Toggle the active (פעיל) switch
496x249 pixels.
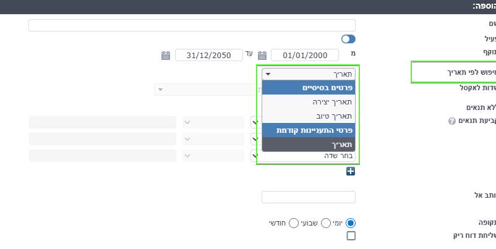(x=348, y=39)
